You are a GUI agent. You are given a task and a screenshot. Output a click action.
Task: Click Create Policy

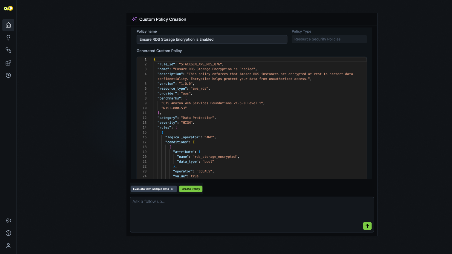(190, 189)
